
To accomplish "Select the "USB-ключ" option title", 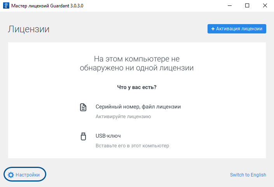I will (x=108, y=136).
